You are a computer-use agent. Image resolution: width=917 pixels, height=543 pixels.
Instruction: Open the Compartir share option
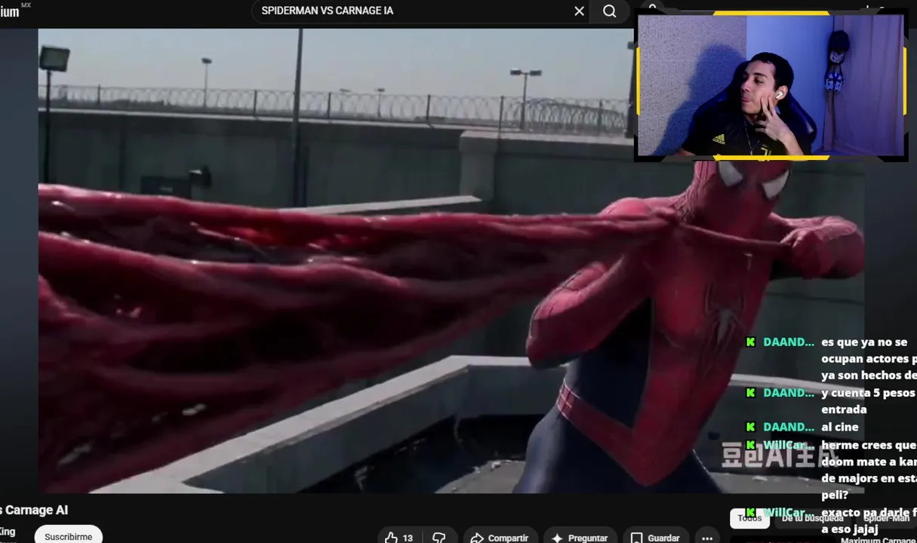click(500, 538)
